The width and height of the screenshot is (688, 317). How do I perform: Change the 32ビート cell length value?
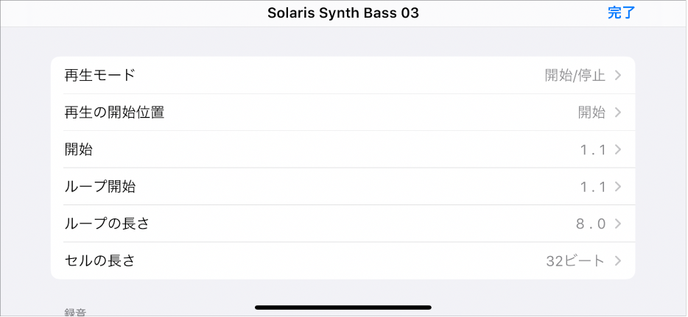[575, 260]
